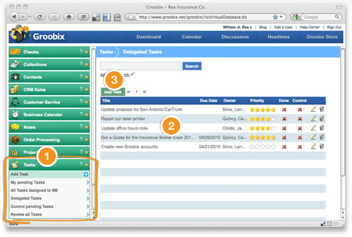Click the Sign Out link
The image size is (352, 237).
tap(334, 28)
